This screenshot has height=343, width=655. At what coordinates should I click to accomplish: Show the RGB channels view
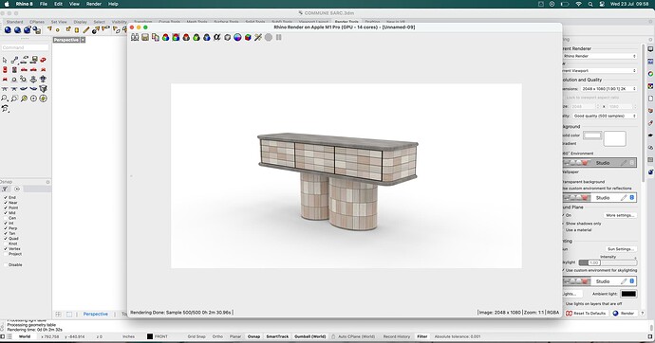click(x=165, y=37)
